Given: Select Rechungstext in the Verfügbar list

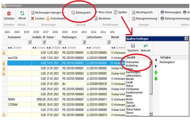Looking at the screenshot, I should (167, 62).
